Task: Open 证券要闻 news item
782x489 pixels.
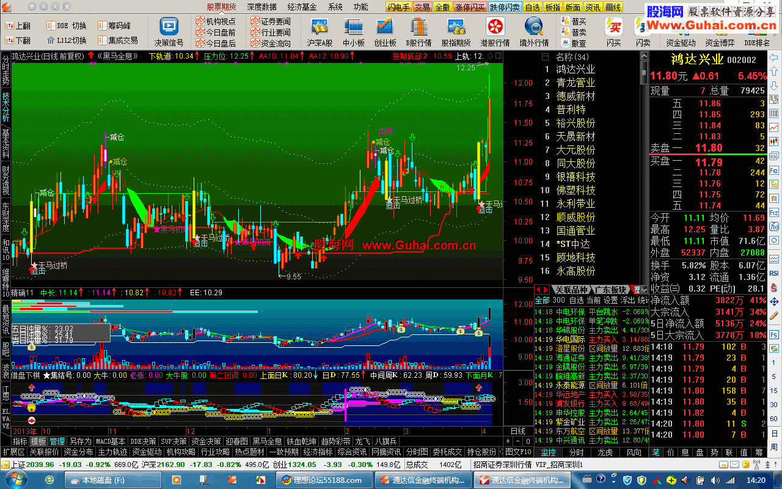Action: 271,21
